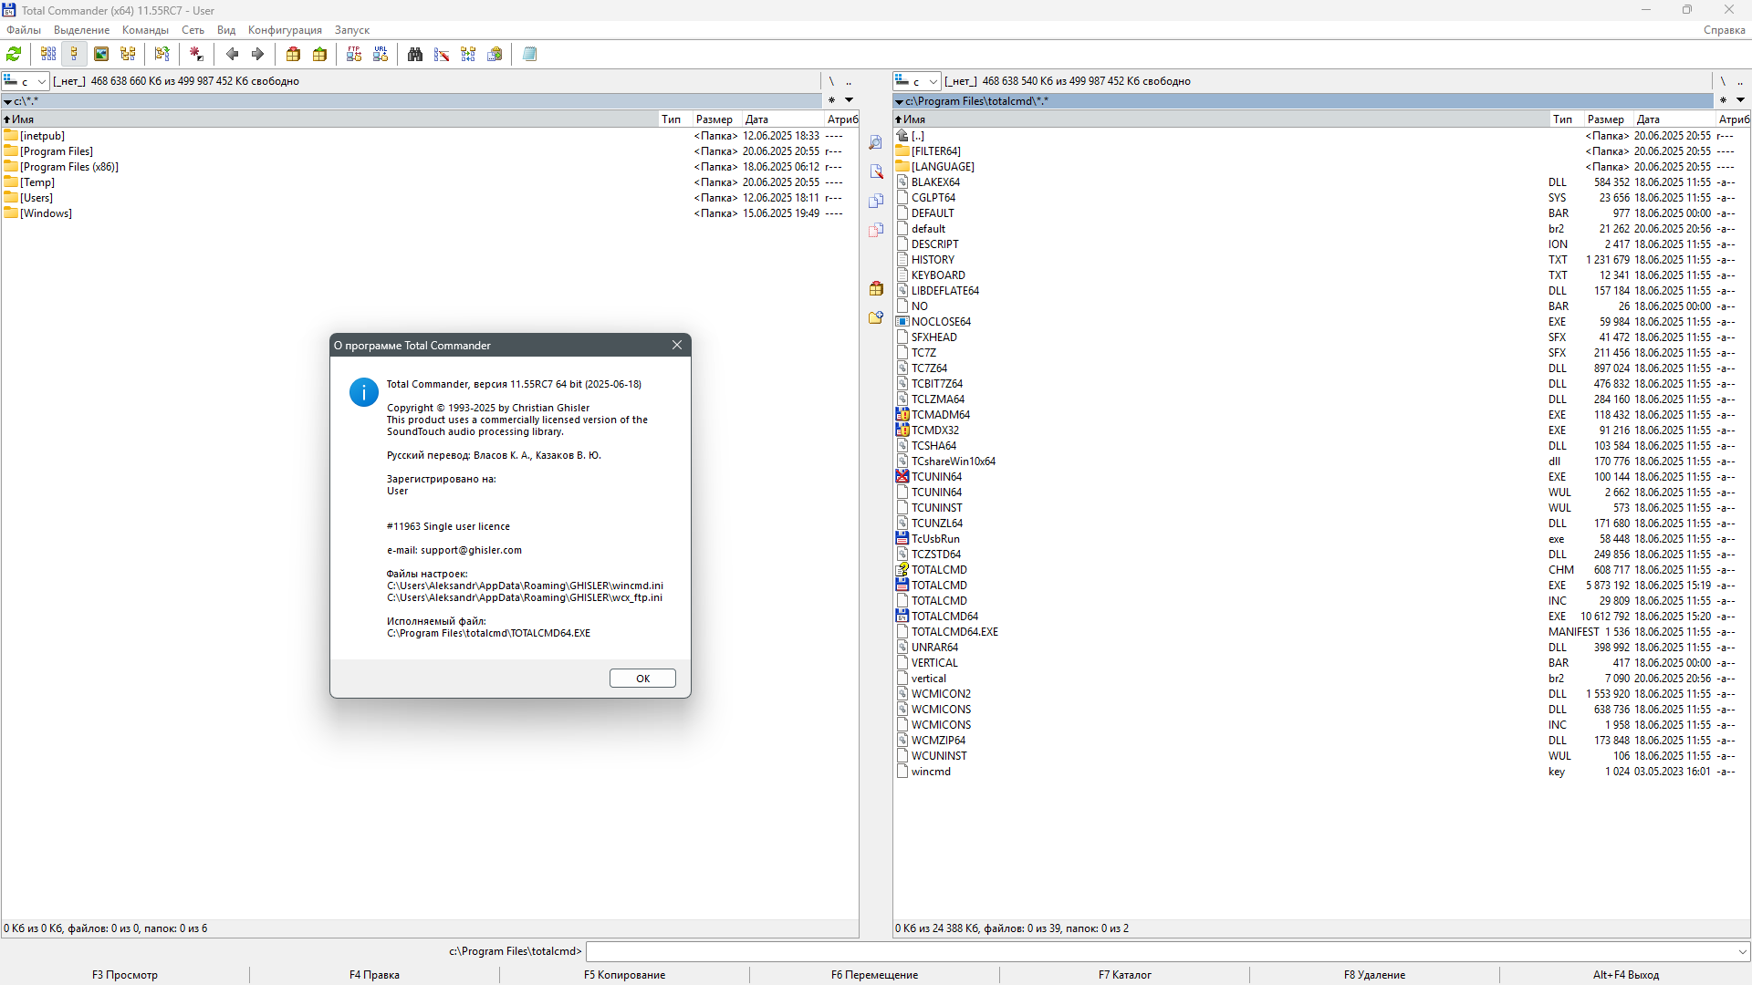
Task: Go forward using the right arrow icon
Action: (258, 55)
